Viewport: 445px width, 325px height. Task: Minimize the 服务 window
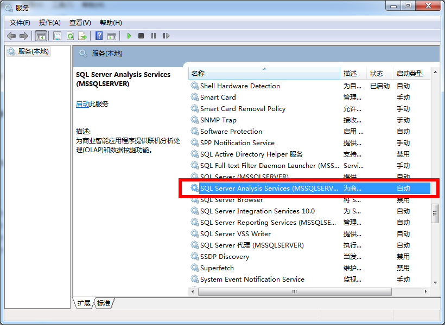tap(393, 5)
